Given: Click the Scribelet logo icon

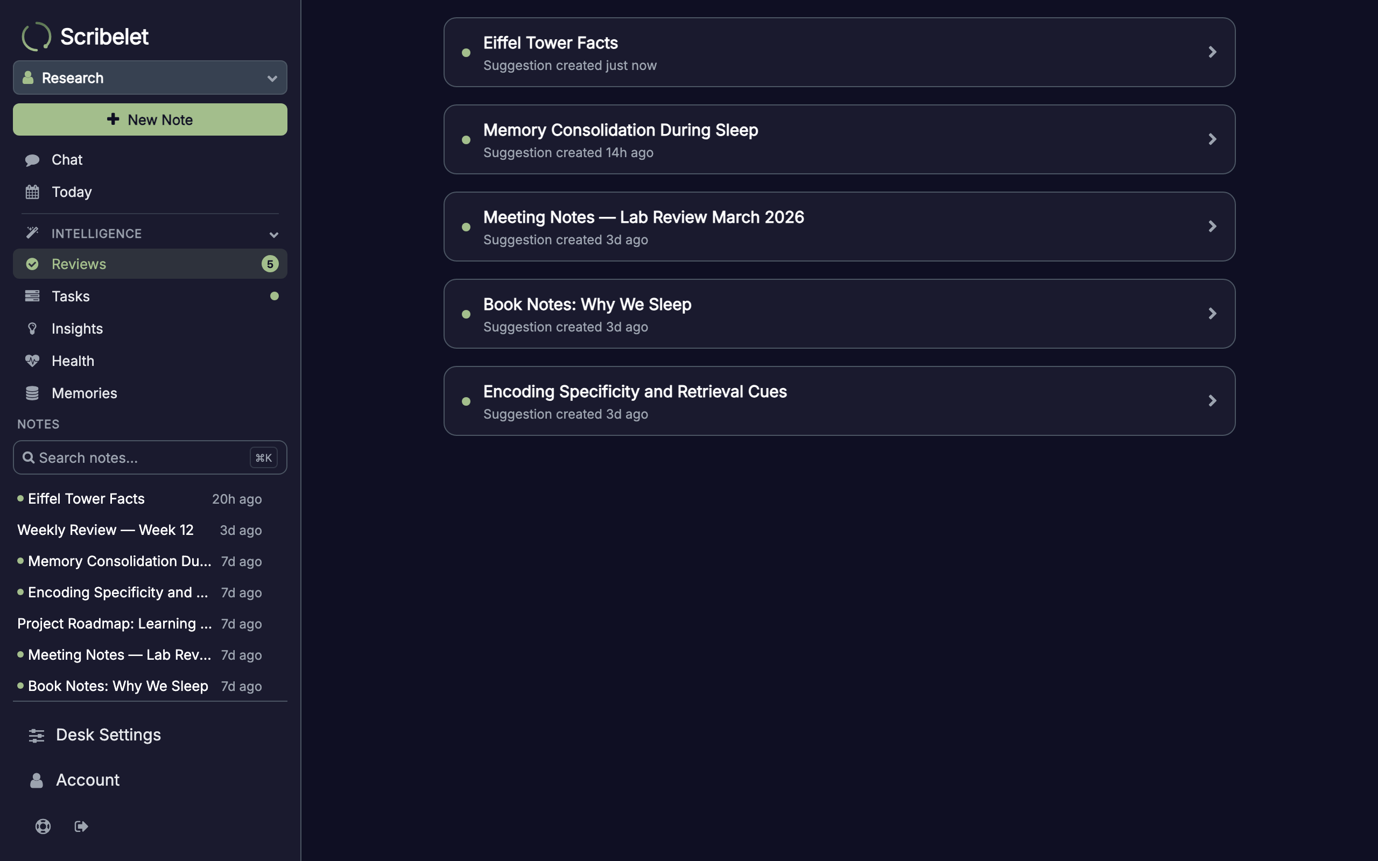Looking at the screenshot, I should click(x=37, y=37).
